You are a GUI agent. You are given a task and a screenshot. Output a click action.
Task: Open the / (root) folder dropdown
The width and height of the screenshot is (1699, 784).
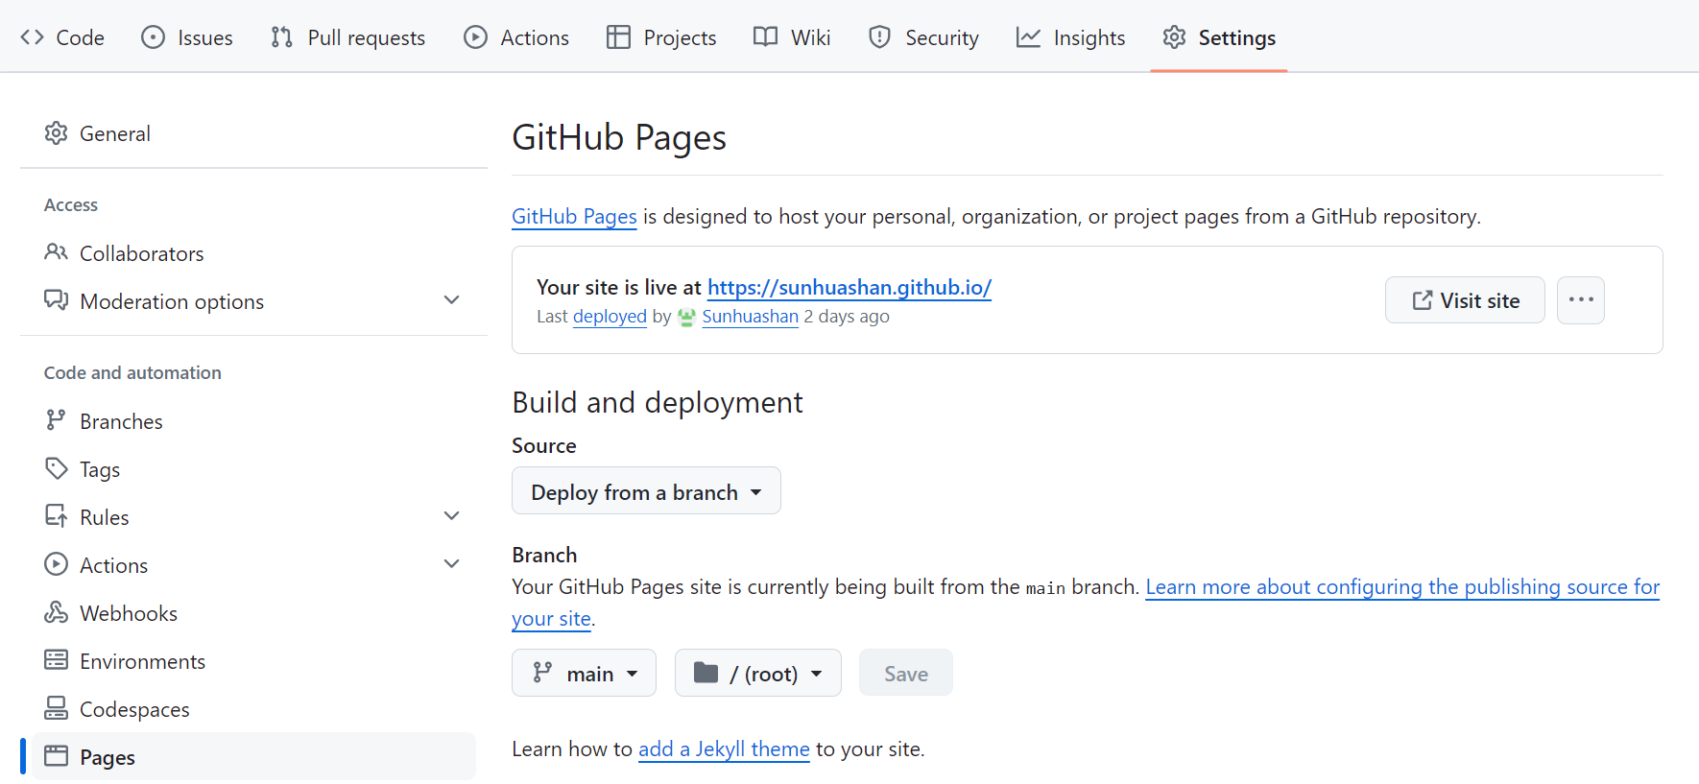pos(758,673)
